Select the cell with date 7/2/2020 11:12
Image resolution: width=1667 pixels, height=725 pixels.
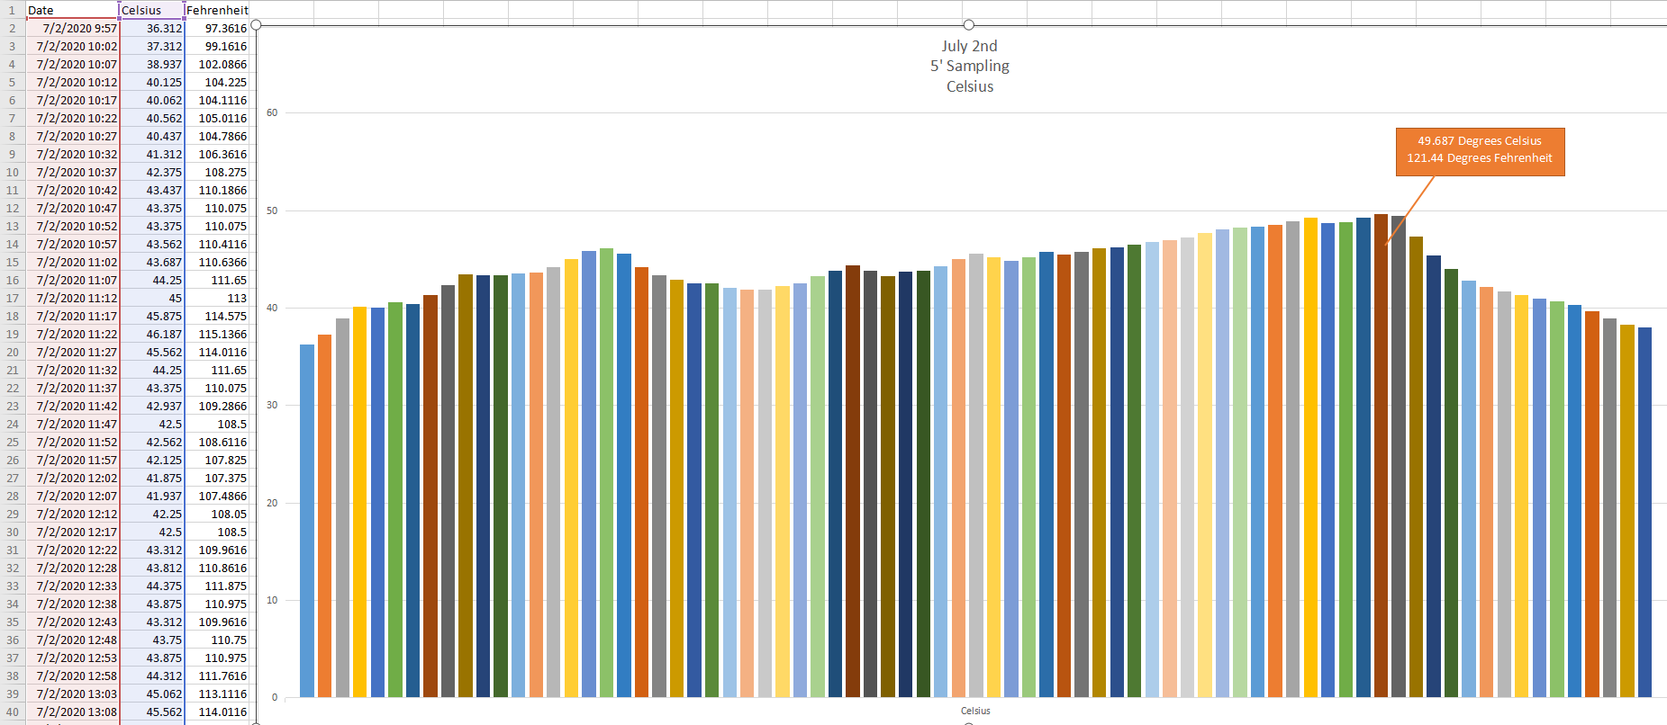[x=73, y=298]
